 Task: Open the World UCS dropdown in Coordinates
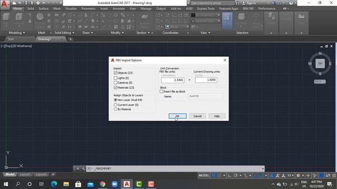coord(177,27)
